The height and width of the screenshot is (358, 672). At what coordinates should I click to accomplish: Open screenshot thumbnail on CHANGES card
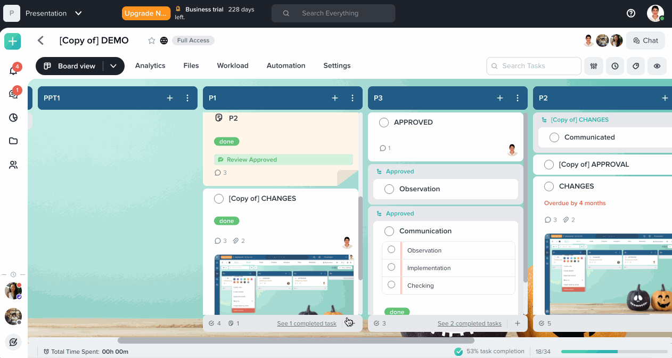tap(608, 274)
